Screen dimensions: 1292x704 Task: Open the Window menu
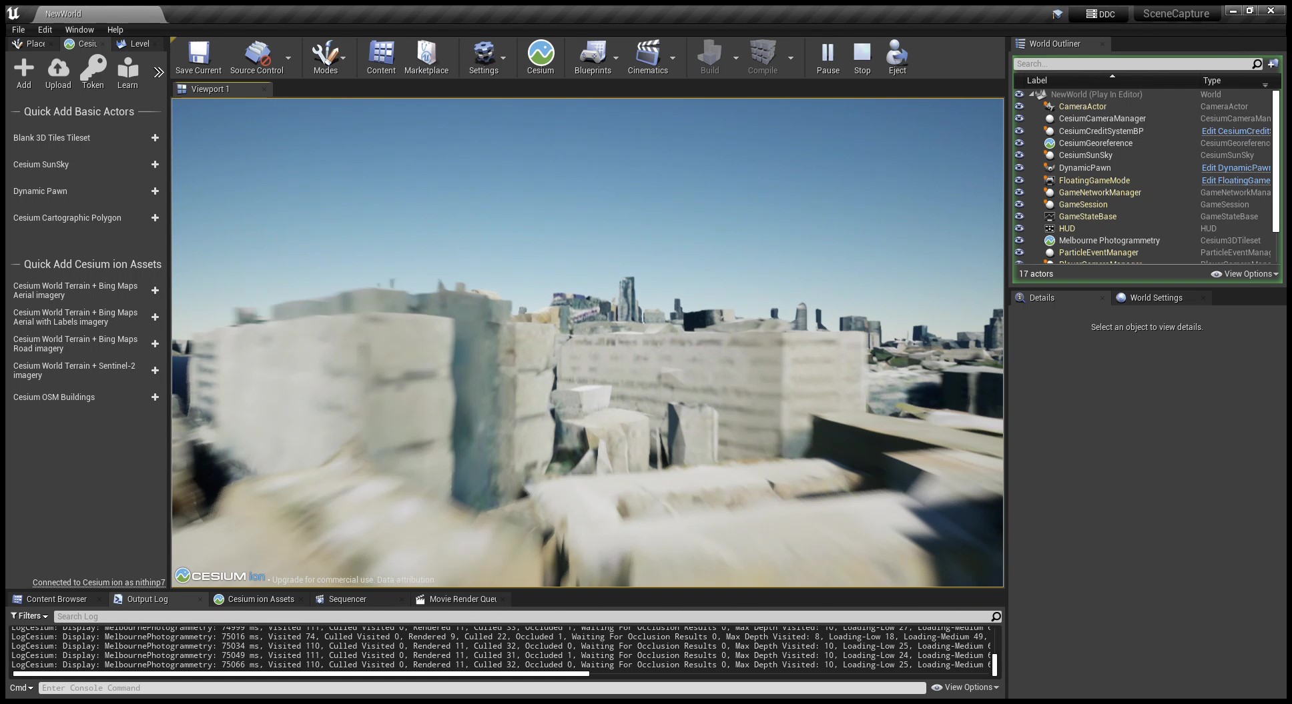pos(79,29)
